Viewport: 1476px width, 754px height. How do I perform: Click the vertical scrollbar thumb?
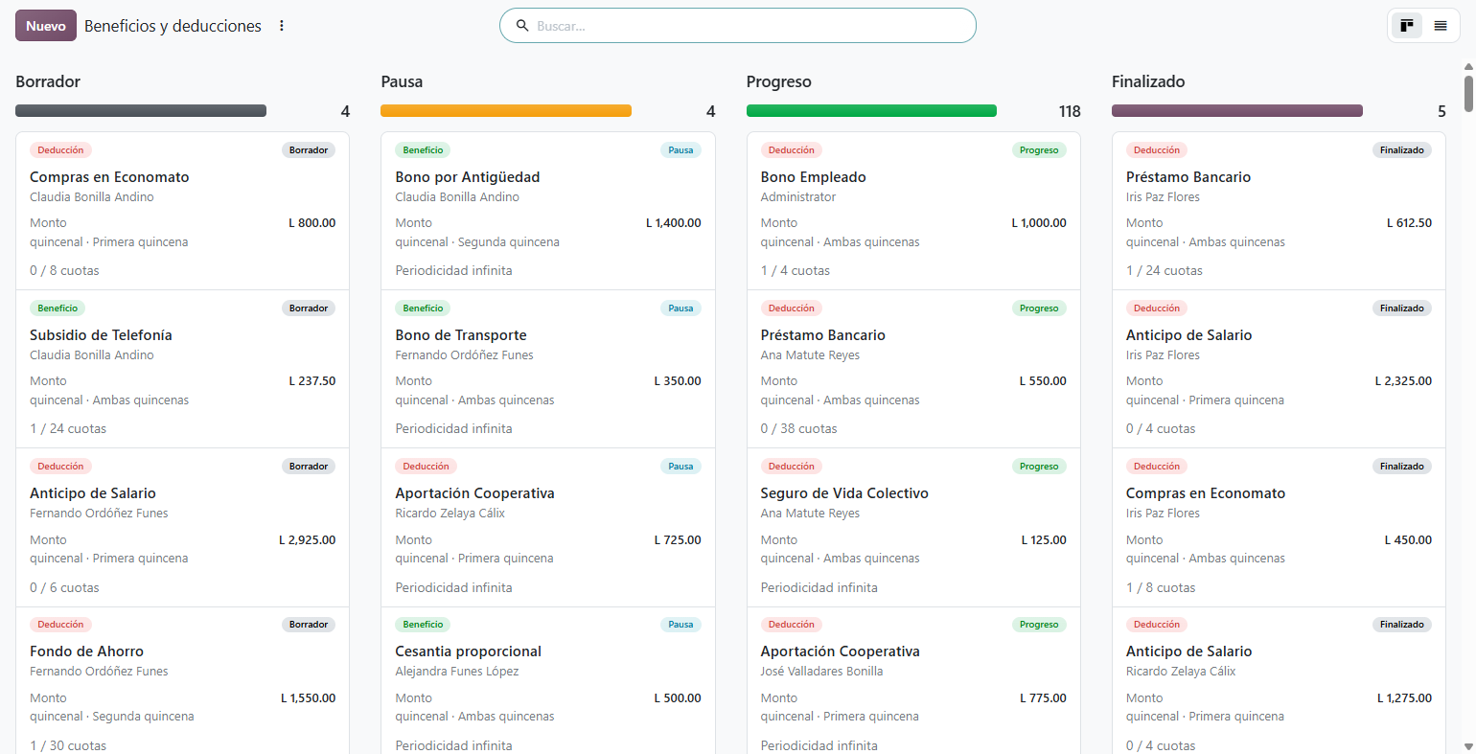[x=1468, y=93]
